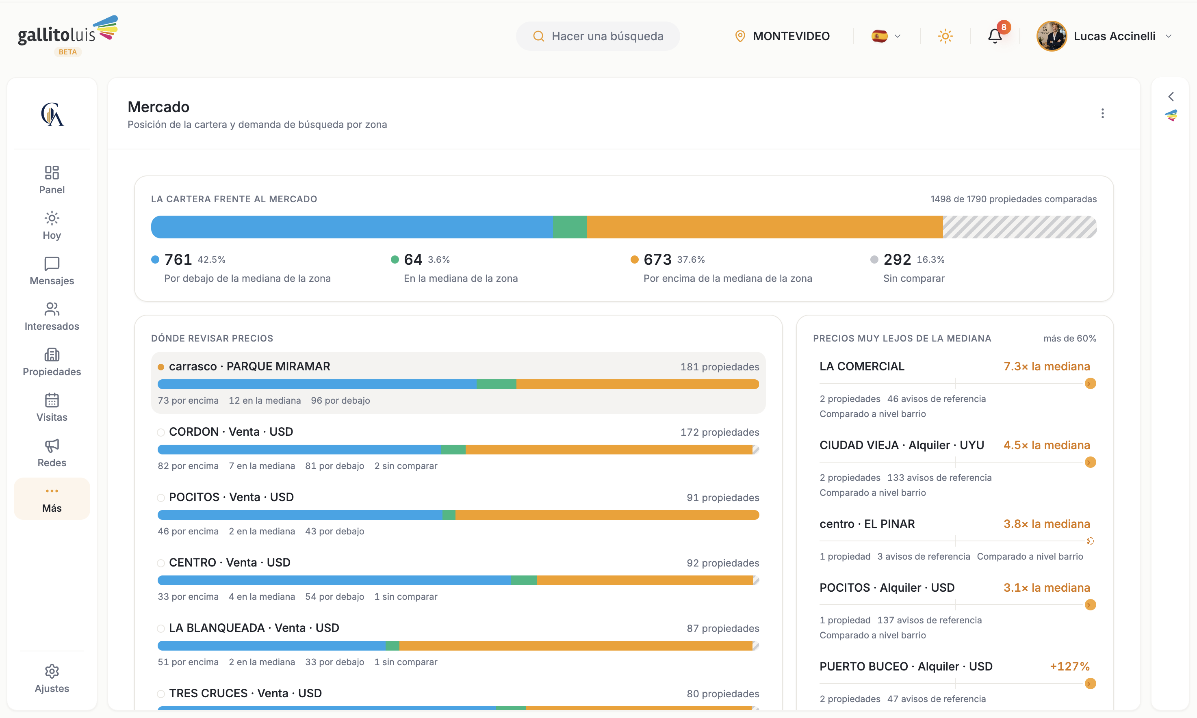The height and width of the screenshot is (718, 1197).
Task: Select the TRES CRUCES · Venta · USD radio
Action: pos(161,693)
